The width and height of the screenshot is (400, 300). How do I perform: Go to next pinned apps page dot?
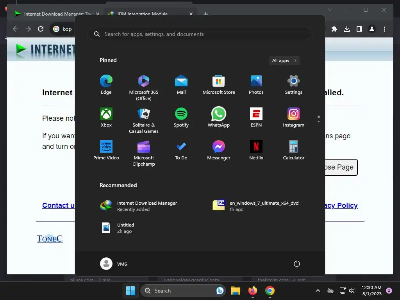(319, 121)
